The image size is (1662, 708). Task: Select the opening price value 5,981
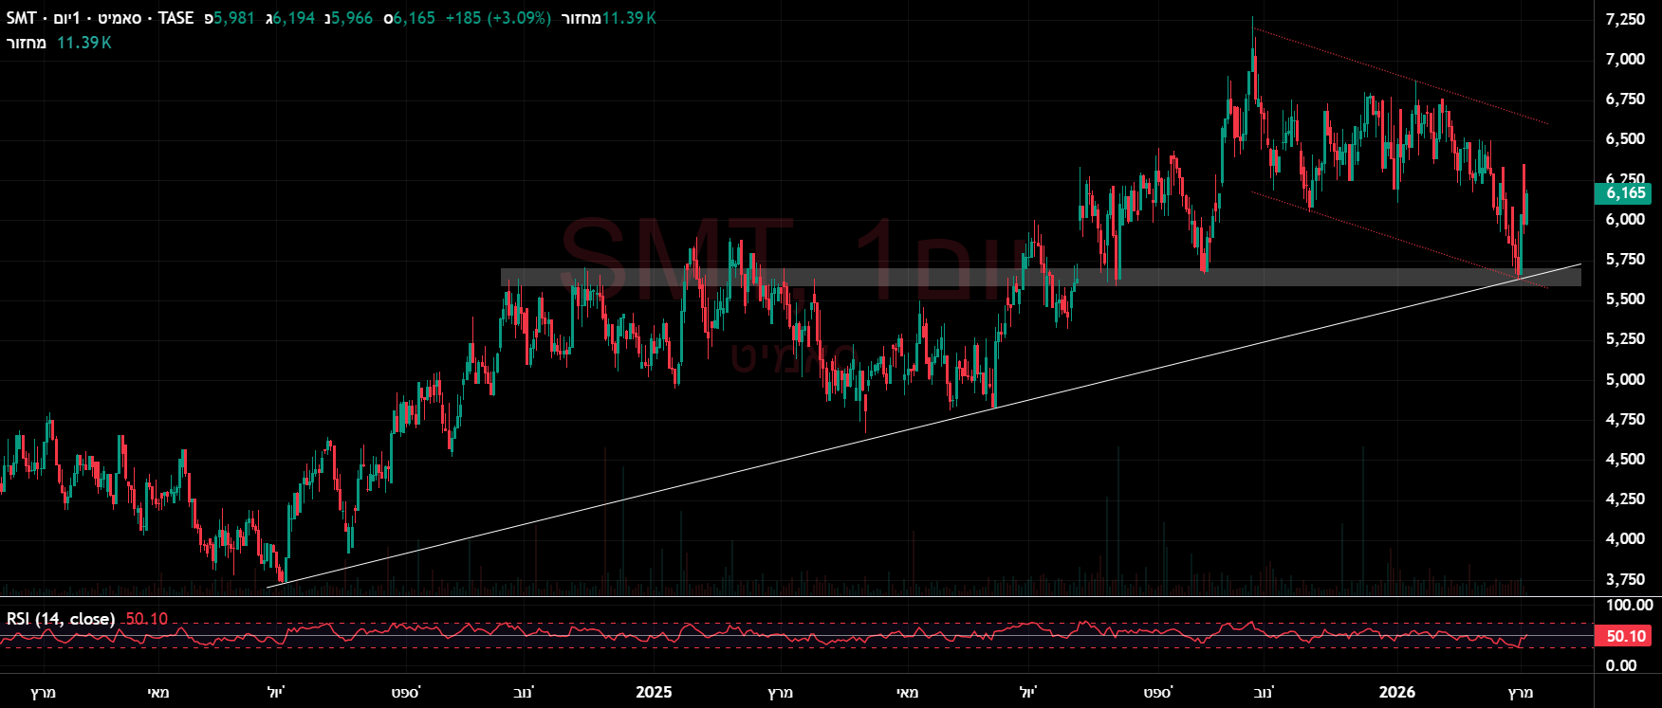click(x=233, y=18)
